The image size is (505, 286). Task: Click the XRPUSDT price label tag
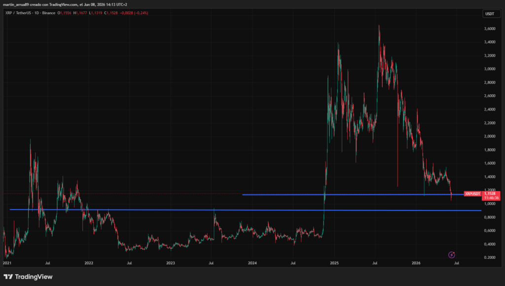point(472,194)
